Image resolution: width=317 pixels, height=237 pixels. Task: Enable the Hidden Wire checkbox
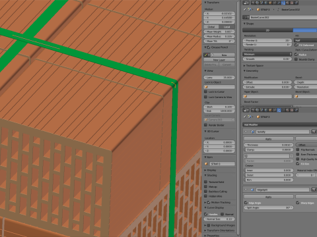205,196
